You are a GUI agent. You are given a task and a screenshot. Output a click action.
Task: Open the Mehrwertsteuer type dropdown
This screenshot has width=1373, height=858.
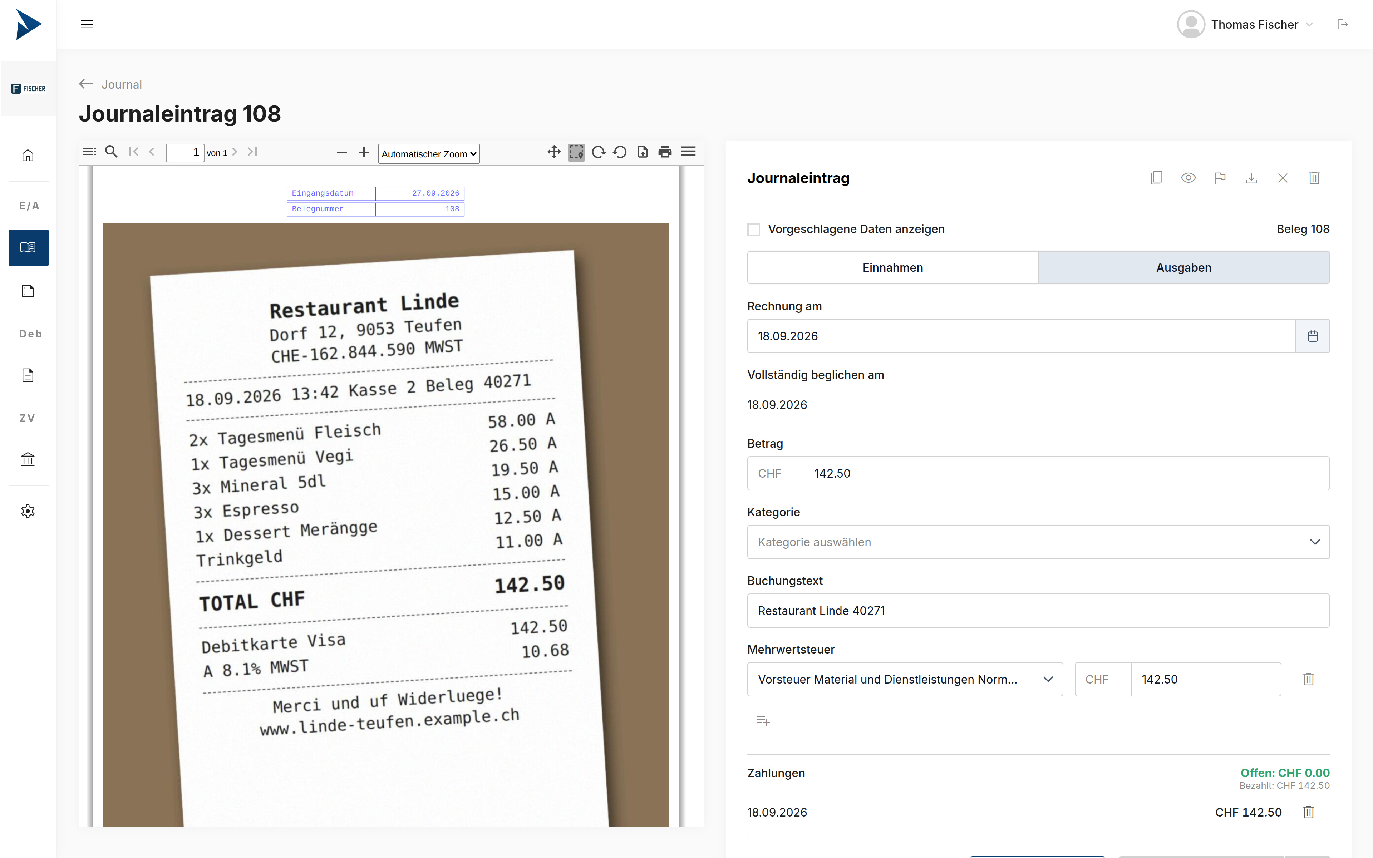905,679
